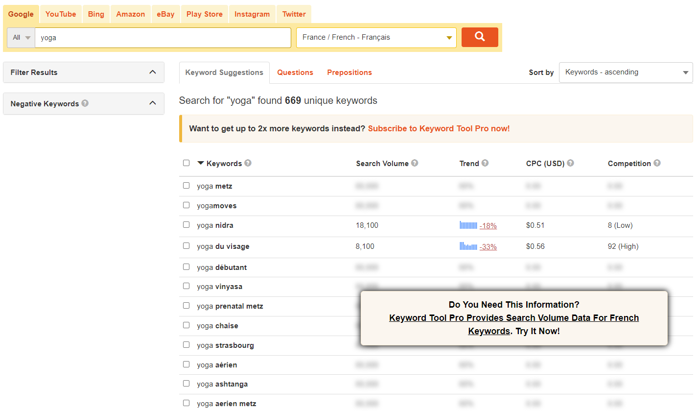Screen dimensions: 698x412
Task: Open CPC (USD) help icon
Action: [571, 163]
